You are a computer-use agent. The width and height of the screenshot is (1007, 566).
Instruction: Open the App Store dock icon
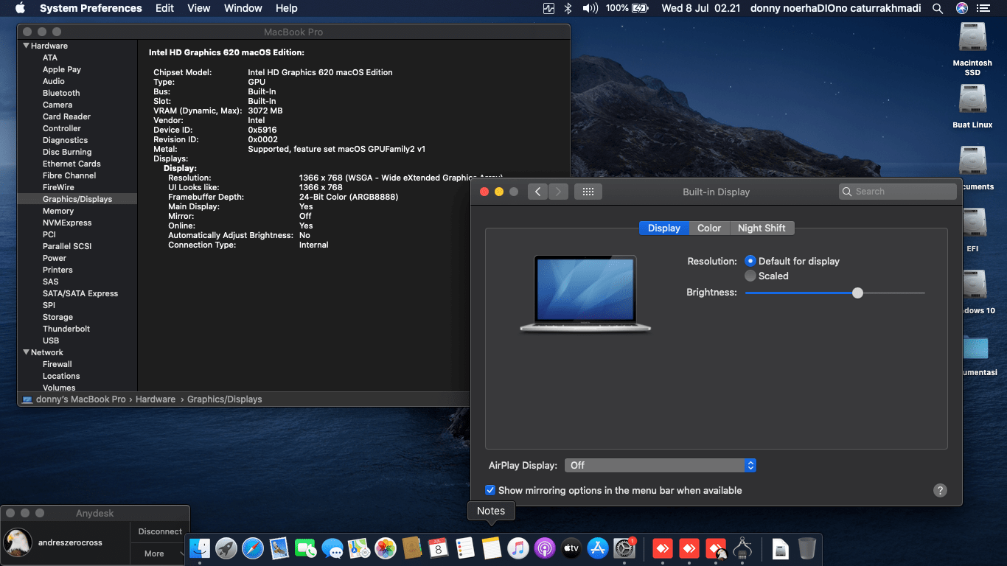598,548
